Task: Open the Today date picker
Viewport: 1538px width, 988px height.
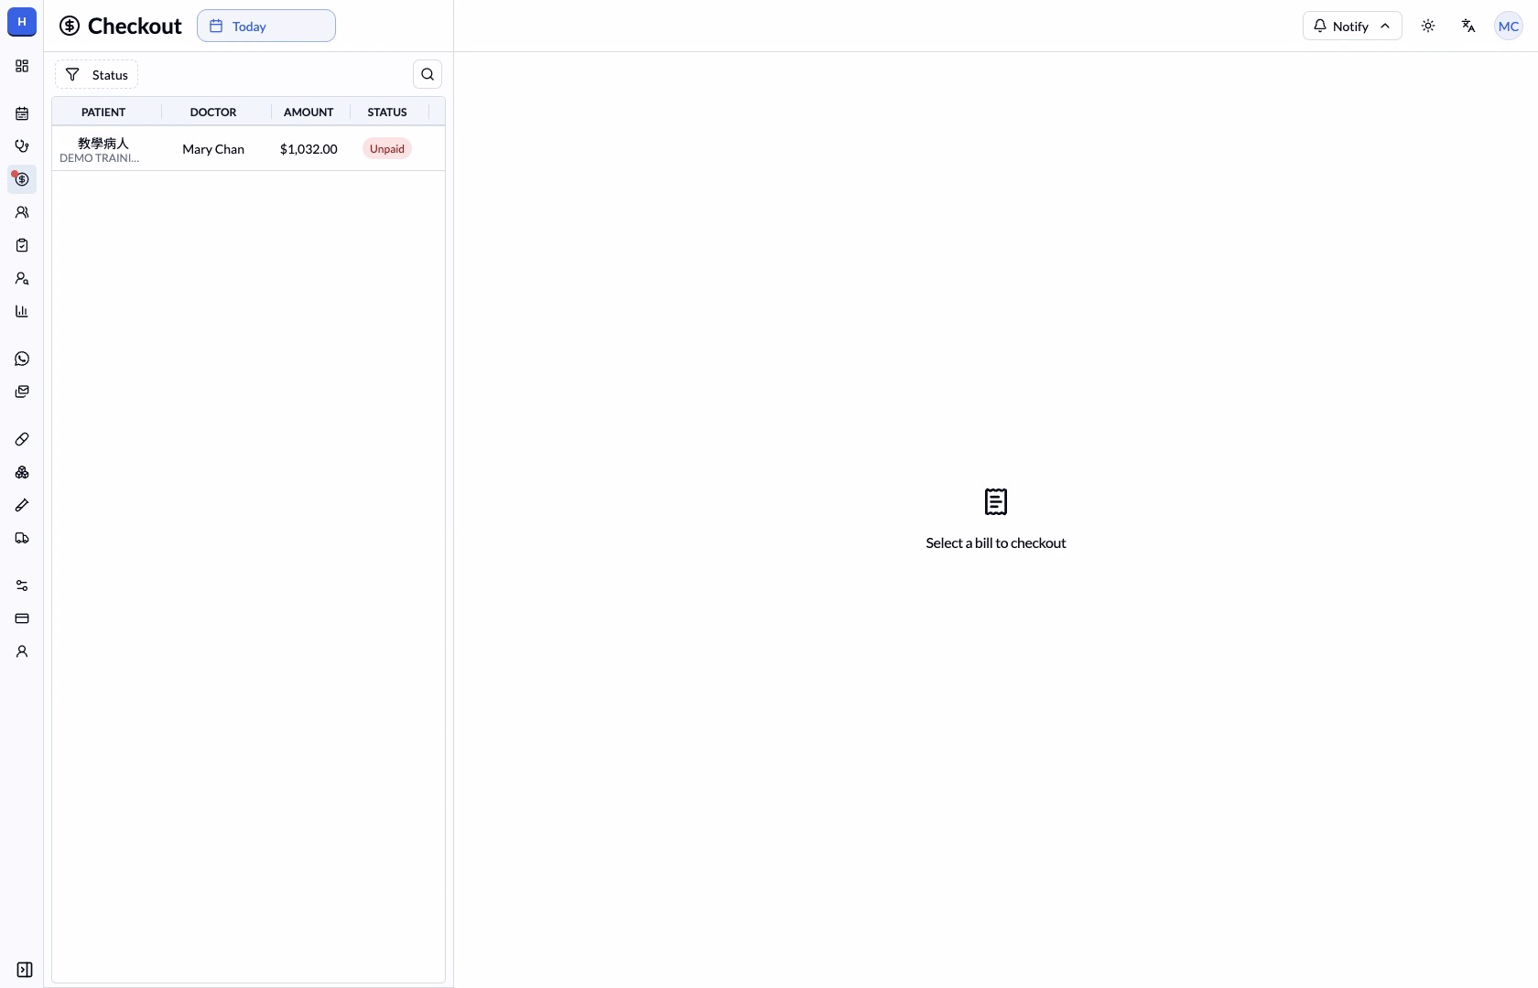Action: pyautogui.click(x=266, y=26)
